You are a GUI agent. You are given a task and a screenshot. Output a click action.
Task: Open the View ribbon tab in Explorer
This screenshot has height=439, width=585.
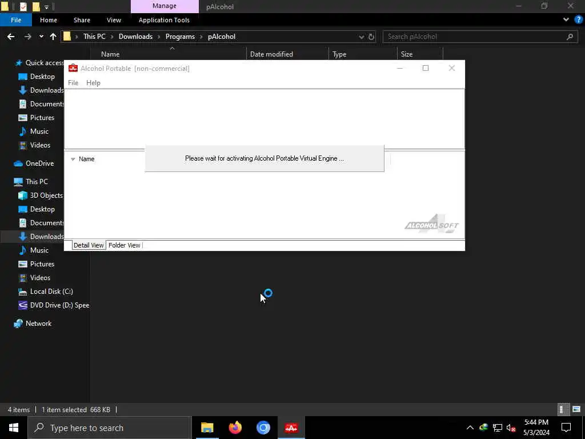tap(114, 20)
